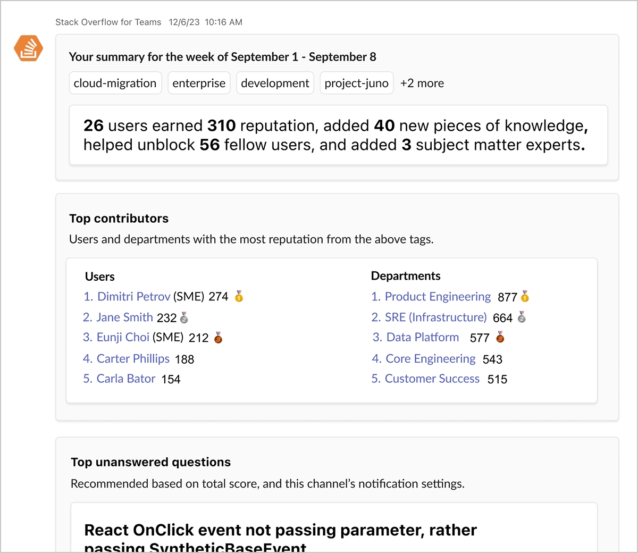This screenshot has height=553, width=638.
Task: Click the silver medal beside SRE (Infrastructure)
Action: point(522,317)
